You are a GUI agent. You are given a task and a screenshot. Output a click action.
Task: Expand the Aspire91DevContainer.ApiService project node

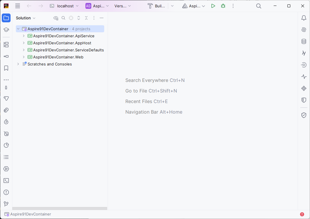[x=24, y=36]
